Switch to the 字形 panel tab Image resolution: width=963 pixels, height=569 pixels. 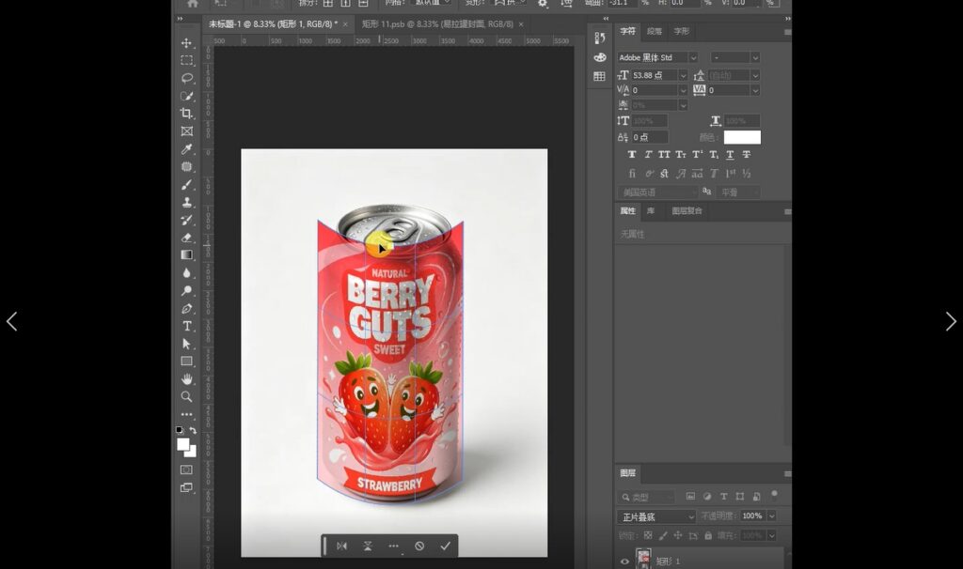tap(681, 31)
